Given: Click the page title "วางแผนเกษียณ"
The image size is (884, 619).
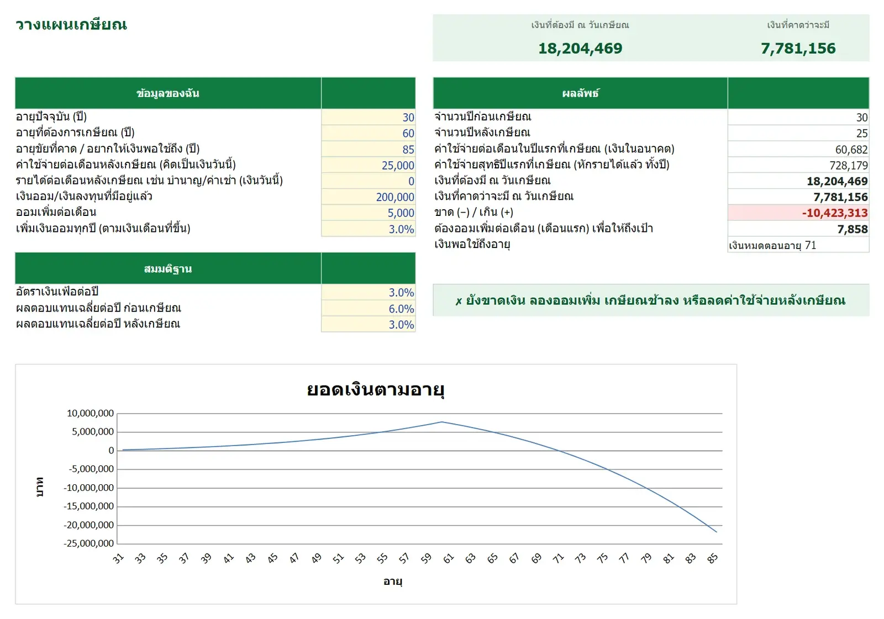Looking at the screenshot, I should (x=71, y=25).
